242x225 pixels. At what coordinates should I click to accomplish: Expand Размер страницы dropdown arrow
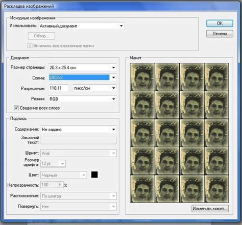click(113, 68)
